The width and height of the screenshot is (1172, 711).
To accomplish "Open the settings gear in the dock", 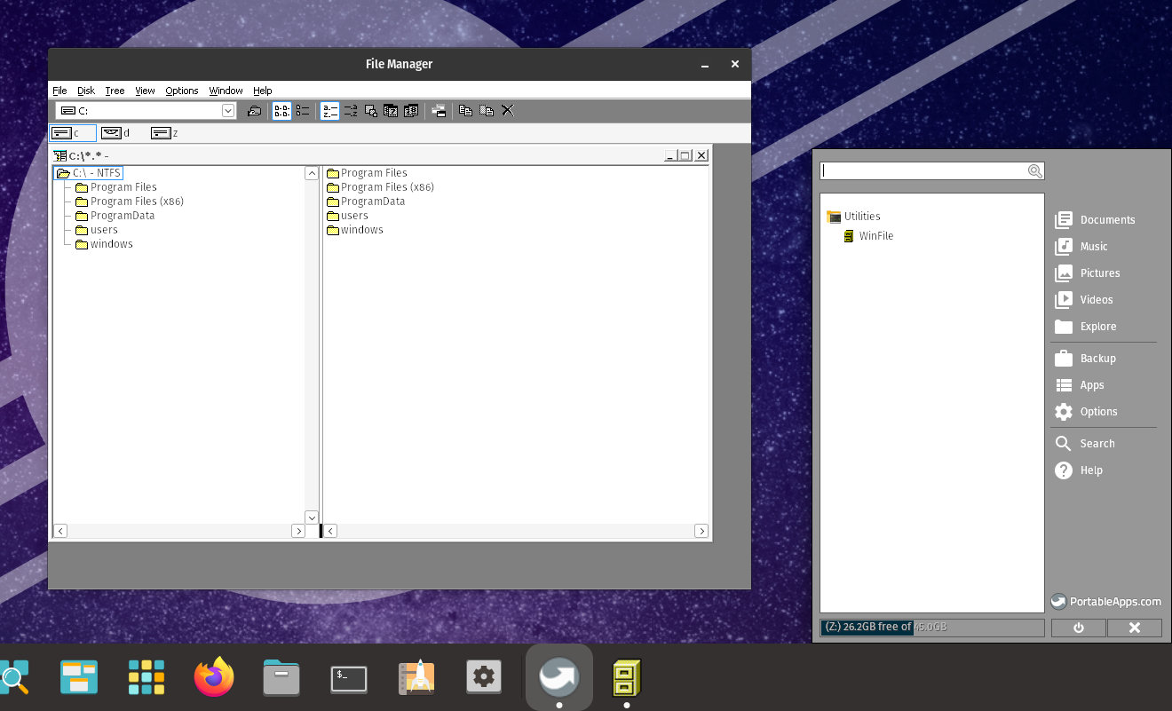I will (x=484, y=678).
